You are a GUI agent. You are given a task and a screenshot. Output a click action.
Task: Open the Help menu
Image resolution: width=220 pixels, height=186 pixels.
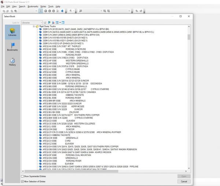pos(58,7)
